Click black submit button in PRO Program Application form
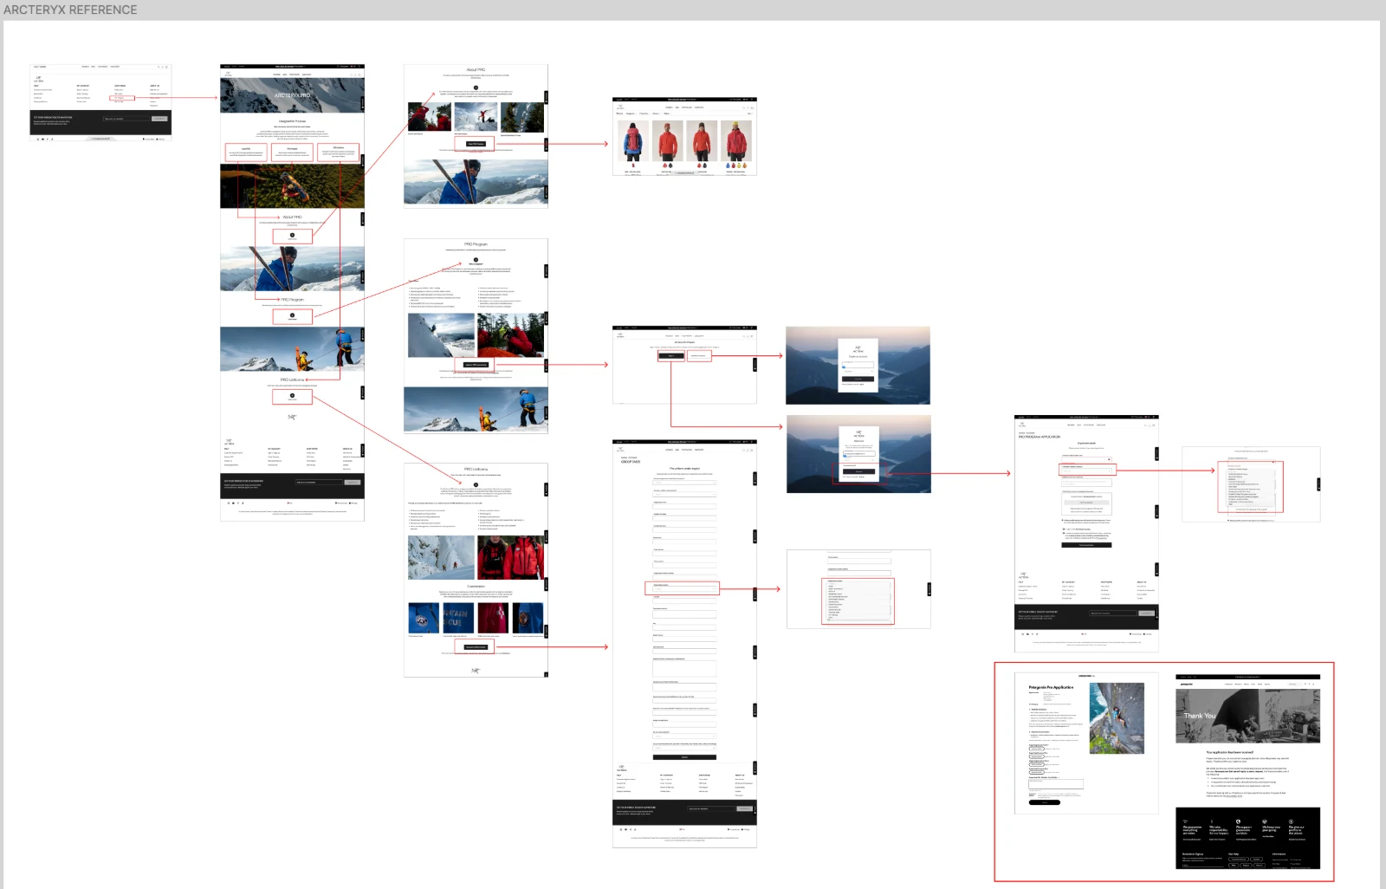 [1086, 545]
